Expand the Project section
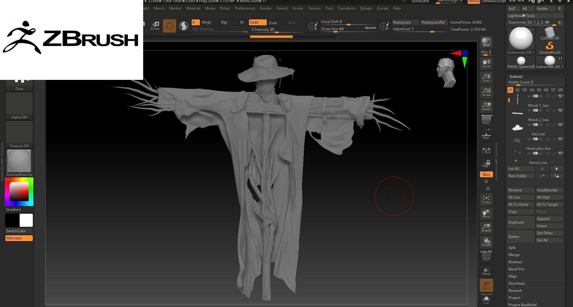This screenshot has width=573, height=307. click(x=514, y=298)
